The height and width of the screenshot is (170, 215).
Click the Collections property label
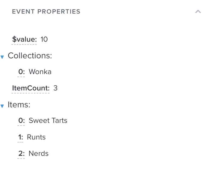coord(30,56)
